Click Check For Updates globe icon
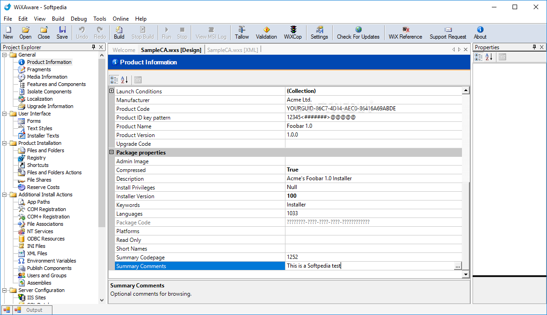Screen dimensions: 547x315 358,29
